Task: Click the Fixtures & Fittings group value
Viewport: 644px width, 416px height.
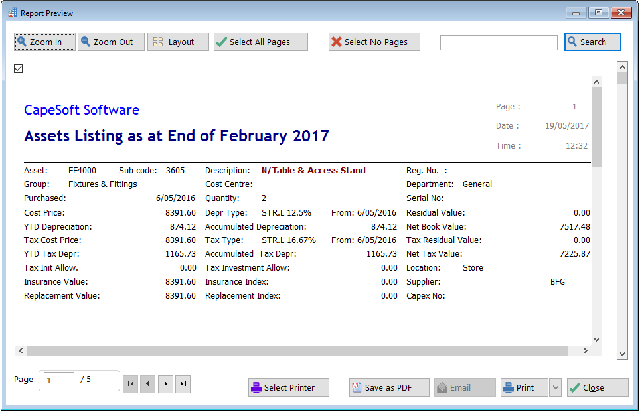Action: click(103, 184)
